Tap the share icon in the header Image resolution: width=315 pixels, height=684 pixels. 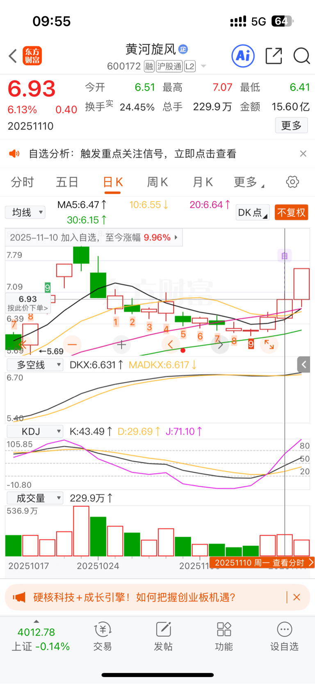click(274, 56)
